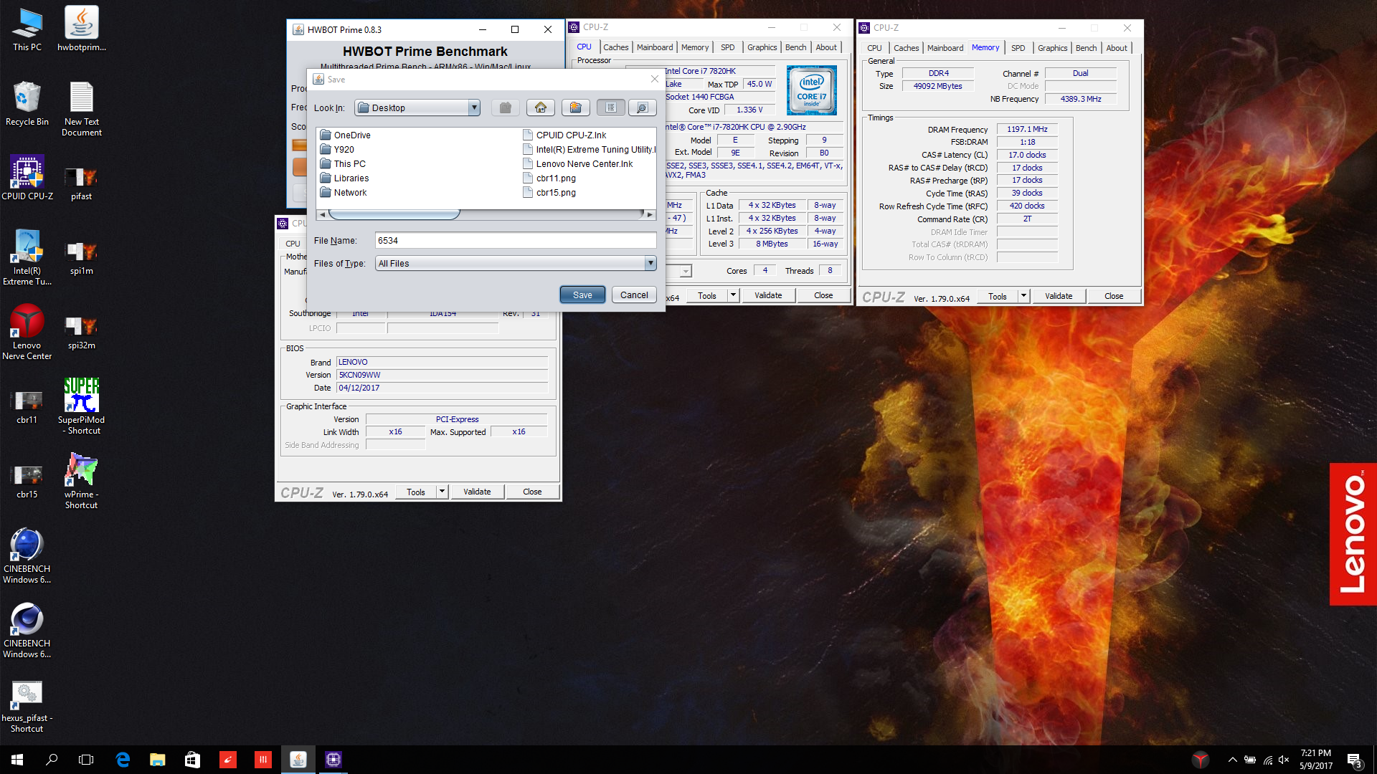Select the hwbotprime Java desktop icon
This screenshot has height=774, width=1377.
pyautogui.click(x=82, y=30)
